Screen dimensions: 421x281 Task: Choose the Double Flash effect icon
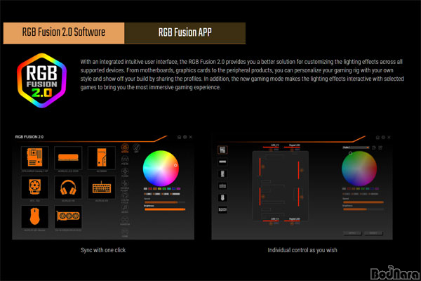pyautogui.click(x=125, y=185)
